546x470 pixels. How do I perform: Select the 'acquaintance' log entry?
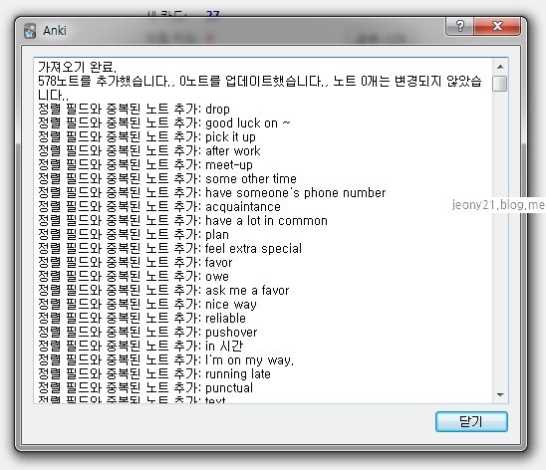point(159,206)
